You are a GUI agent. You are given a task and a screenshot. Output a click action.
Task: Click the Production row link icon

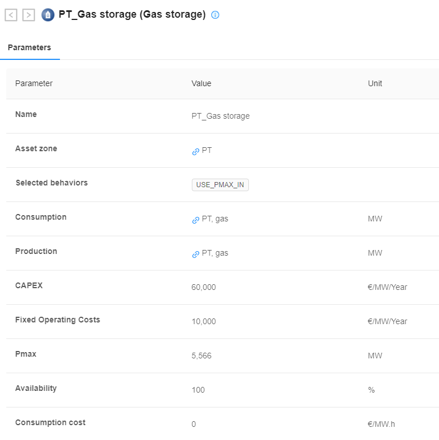196,255
